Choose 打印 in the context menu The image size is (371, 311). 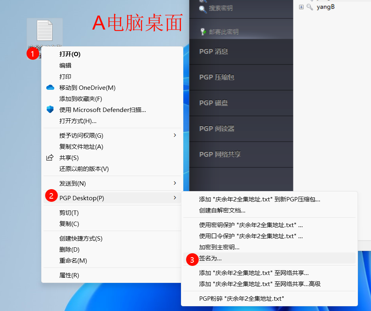[x=112, y=76]
